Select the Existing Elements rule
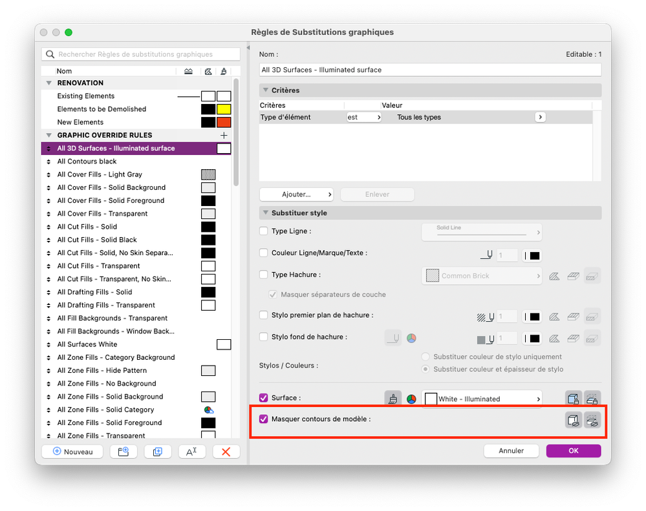Image resolution: width=646 pixels, height=511 pixels. click(x=136, y=96)
